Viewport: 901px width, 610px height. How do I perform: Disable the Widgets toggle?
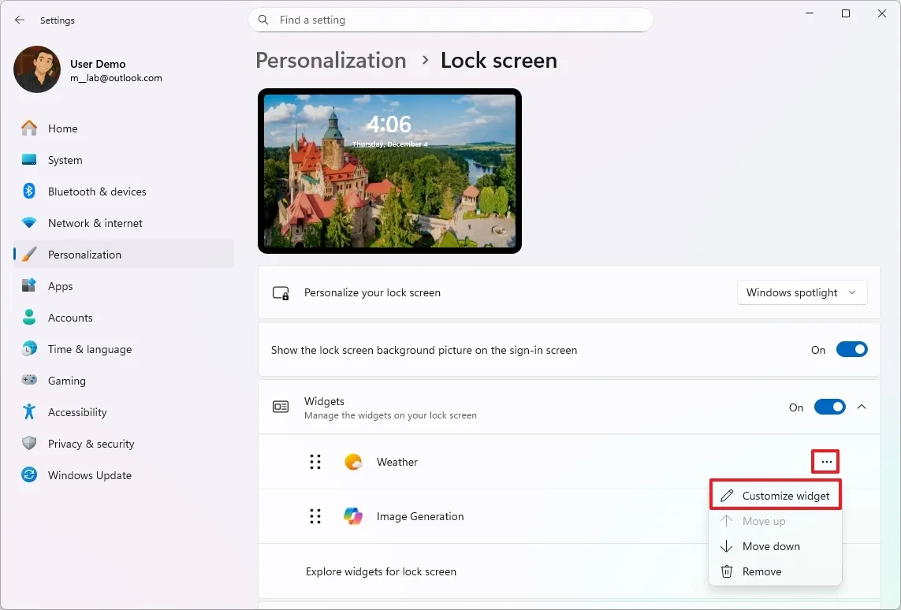829,407
